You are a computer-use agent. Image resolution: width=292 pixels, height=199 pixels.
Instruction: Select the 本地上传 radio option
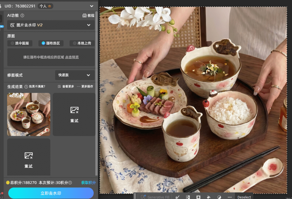click(x=82, y=43)
